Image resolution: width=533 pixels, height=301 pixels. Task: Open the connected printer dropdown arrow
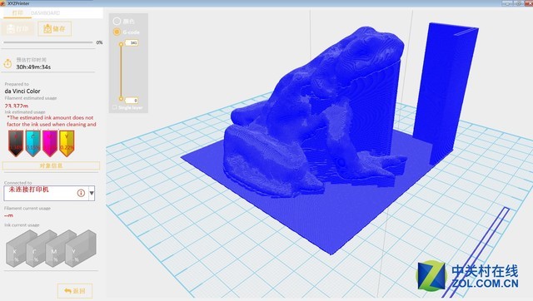(x=92, y=193)
